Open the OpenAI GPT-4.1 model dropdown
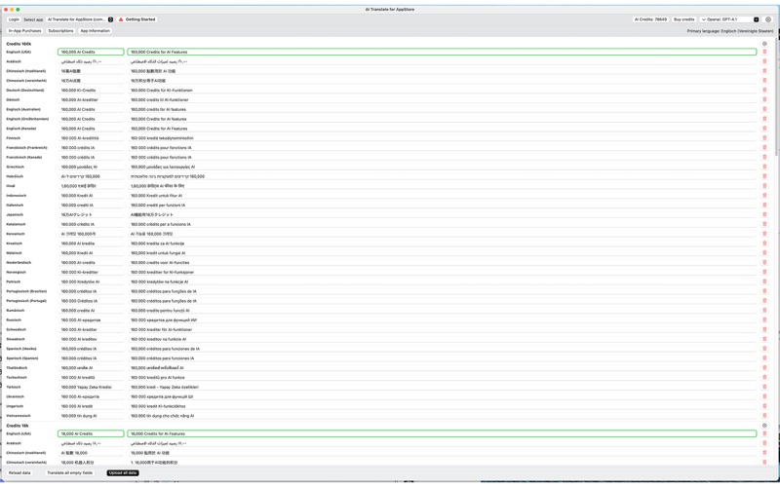Viewport: 780px width, 487px height. (729, 19)
